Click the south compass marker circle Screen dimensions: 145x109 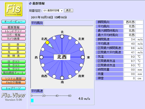coord(62,78)
